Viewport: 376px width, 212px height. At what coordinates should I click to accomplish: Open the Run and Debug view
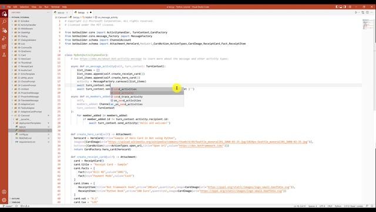[4, 38]
